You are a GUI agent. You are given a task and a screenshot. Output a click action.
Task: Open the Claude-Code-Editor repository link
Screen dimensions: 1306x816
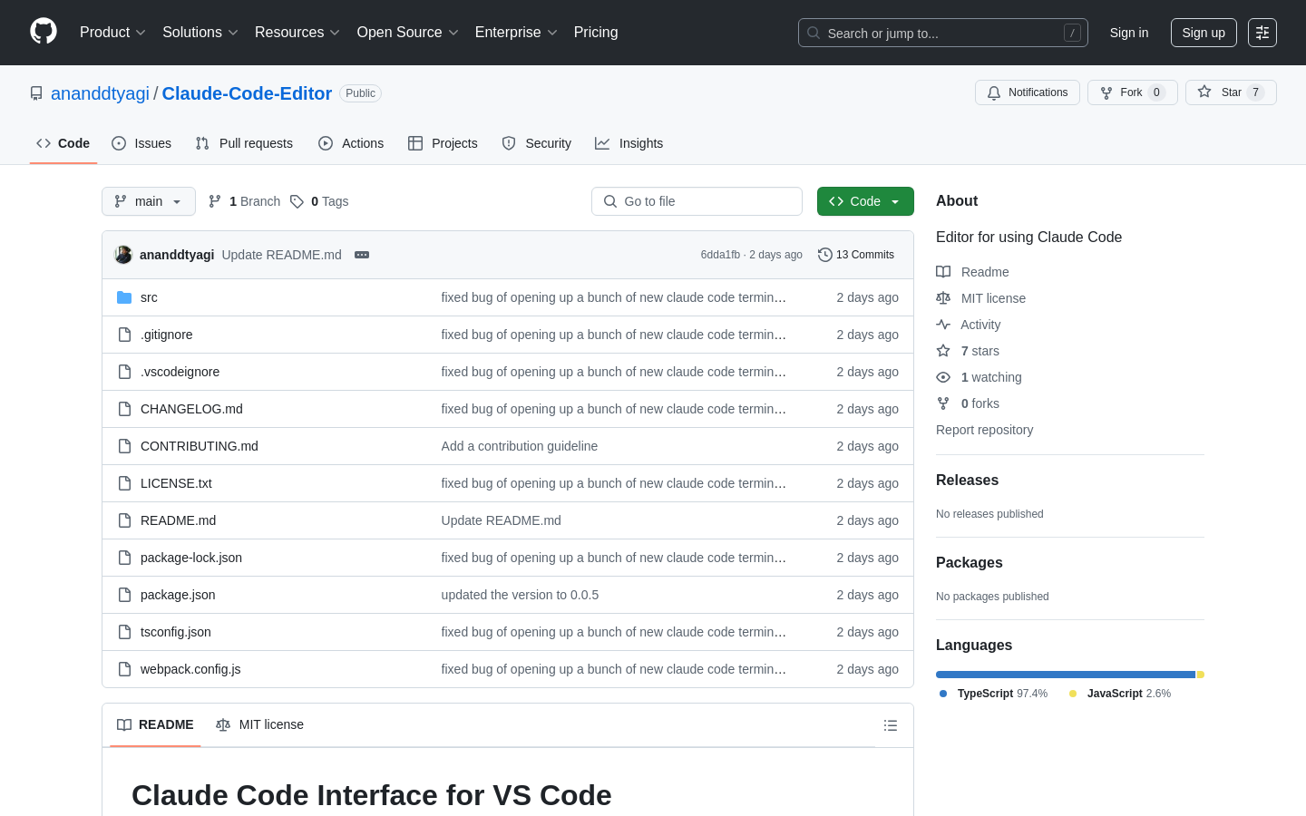(247, 93)
